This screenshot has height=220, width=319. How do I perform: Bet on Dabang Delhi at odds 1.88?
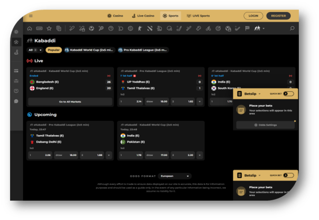click(x=92, y=155)
